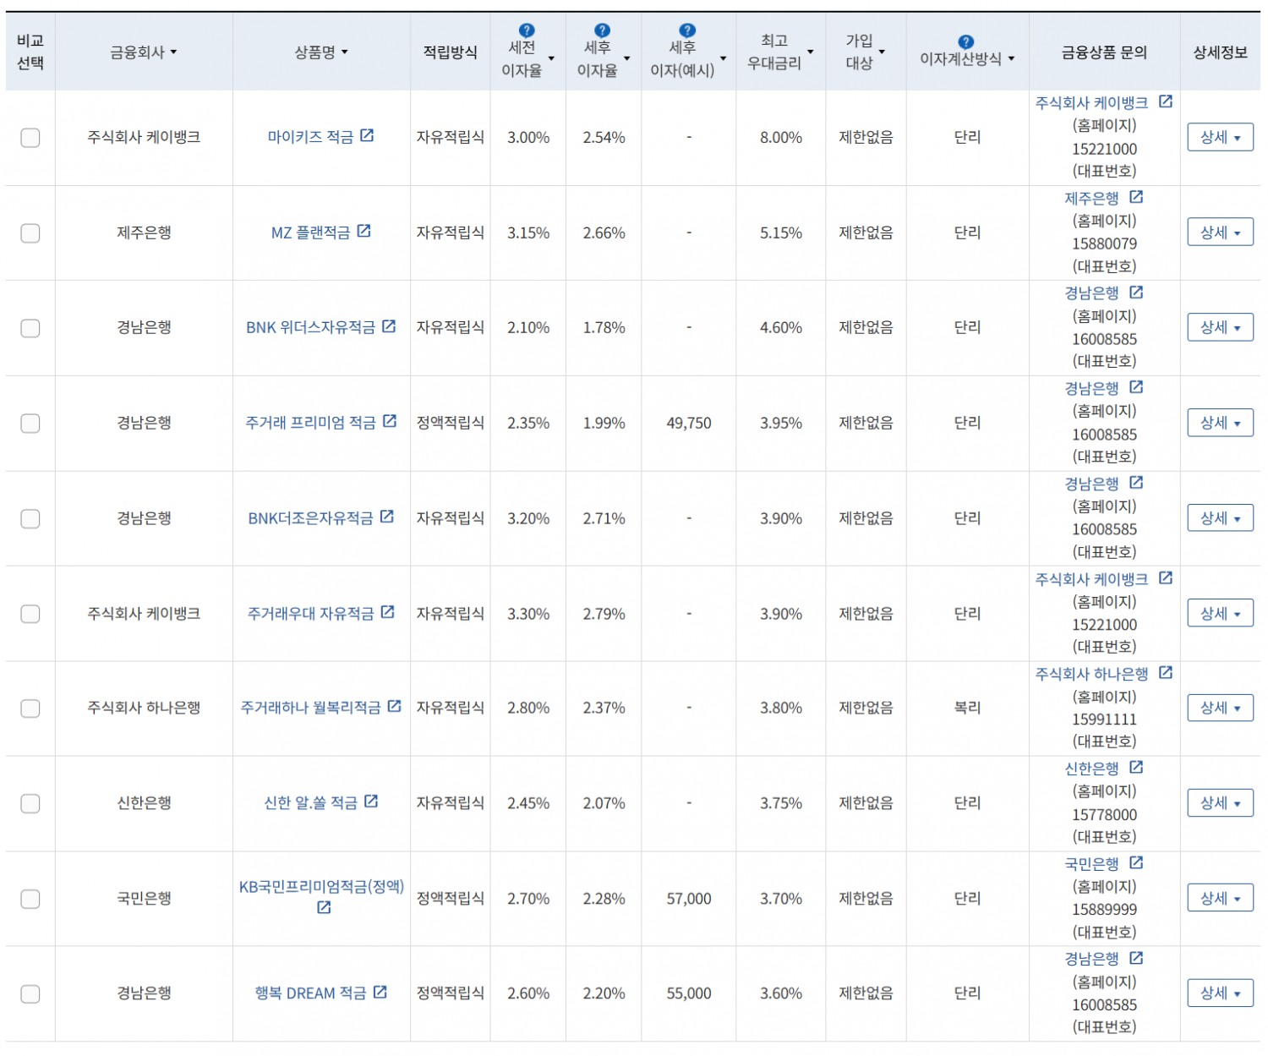This screenshot has width=1268, height=1056.
Task: Sort by 세후 이자율 column header
Action: tap(604, 58)
